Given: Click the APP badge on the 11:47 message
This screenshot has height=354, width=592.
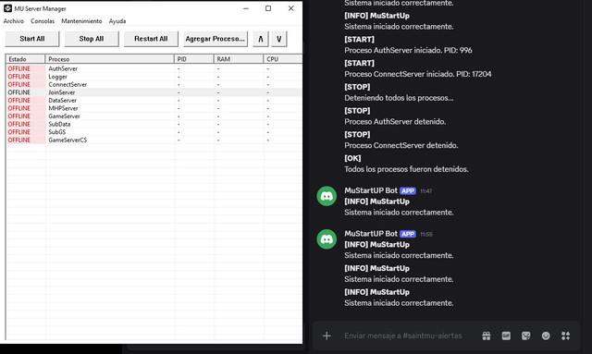Looking at the screenshot, I should click(408, 191).
